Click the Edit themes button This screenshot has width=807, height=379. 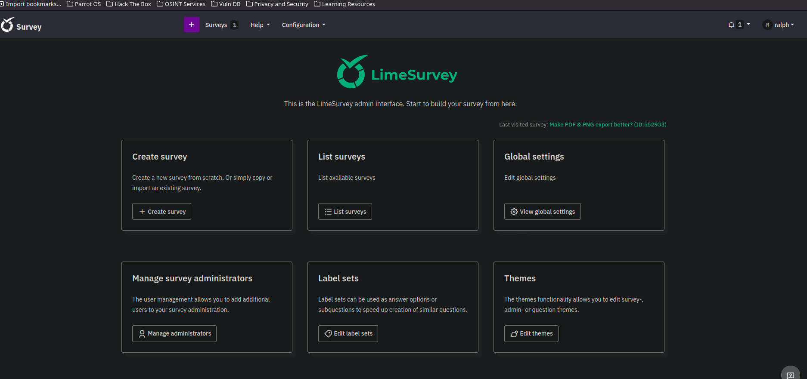tap(531, 333)
